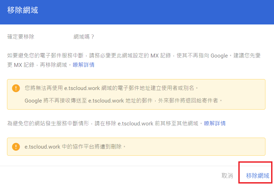Confirm by clicking the 移除網域 button
Screen dimensions: 274x184
[x=257, y=175]
